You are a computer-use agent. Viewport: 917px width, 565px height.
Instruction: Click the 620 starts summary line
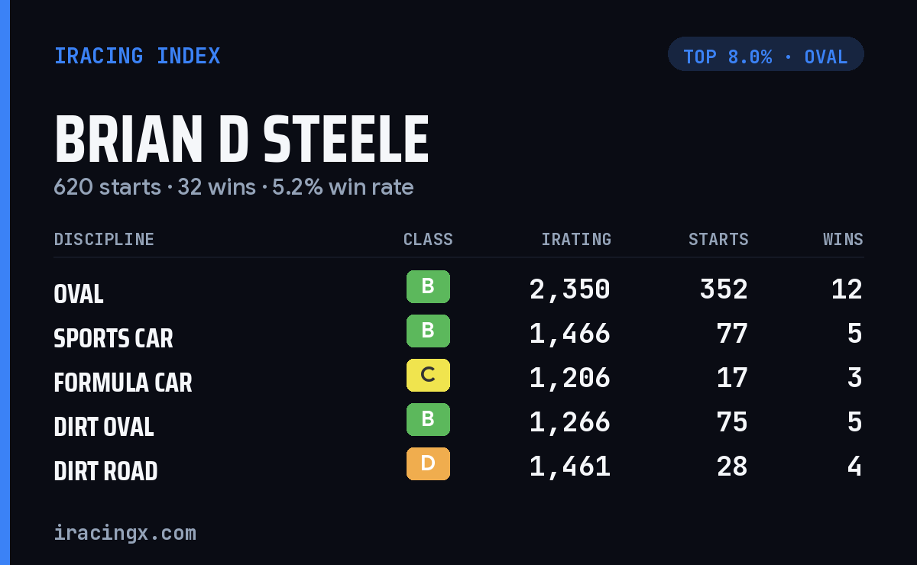coord(234,187)
